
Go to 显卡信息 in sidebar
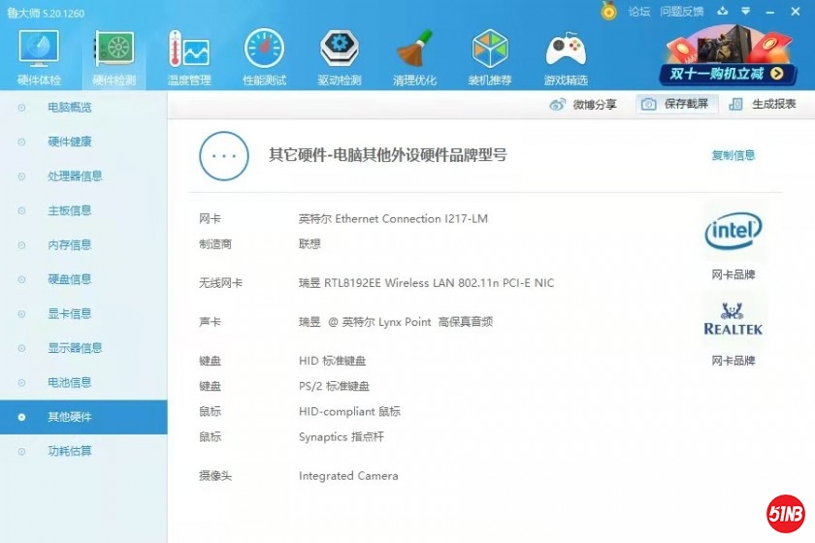click(x=70, y=314)
